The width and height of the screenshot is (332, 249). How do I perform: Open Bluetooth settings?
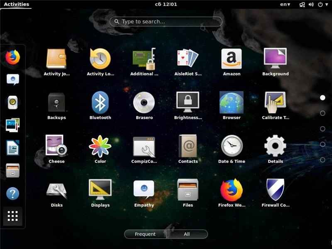click(100, 106)
